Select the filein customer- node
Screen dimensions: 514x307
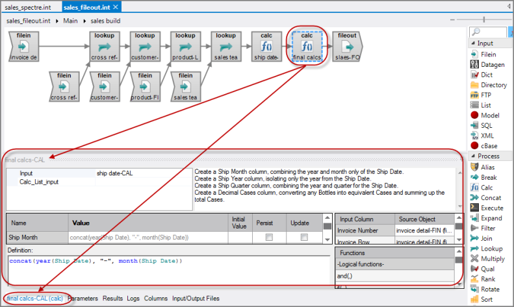point(104,87)
